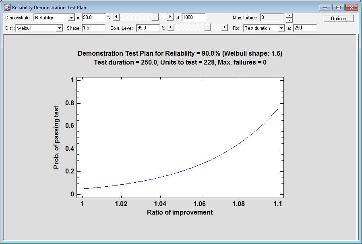
Task: Click the Conf. Level value field
Action: (148, 28)
